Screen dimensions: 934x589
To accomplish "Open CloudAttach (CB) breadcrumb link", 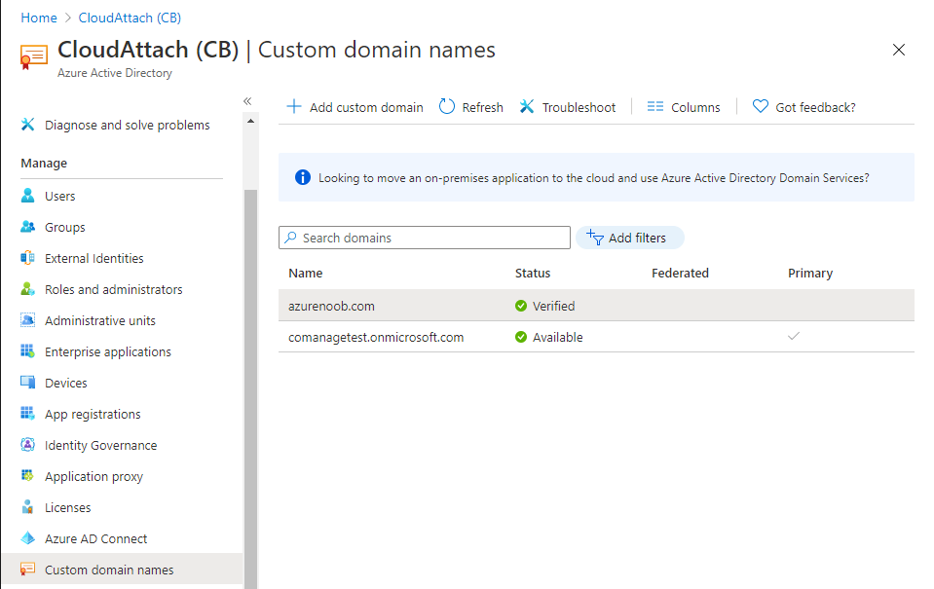I will 130,18.
